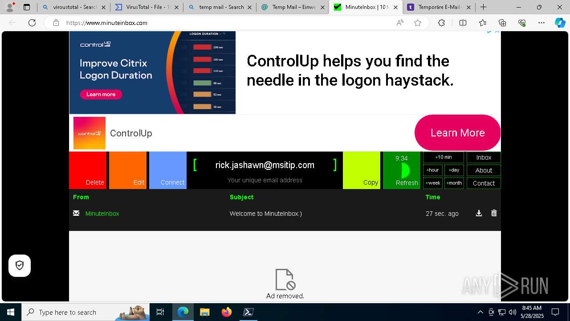Open Favorites list icon
This screenshot has width=570, height=321.
point(483,23)
